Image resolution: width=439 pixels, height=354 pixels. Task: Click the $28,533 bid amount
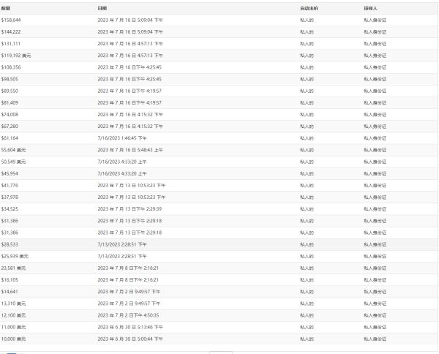(11, 244)
